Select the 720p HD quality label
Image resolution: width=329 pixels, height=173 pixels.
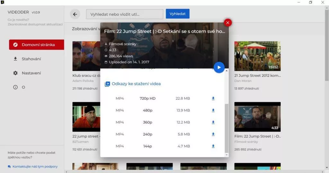click(147, 98)
